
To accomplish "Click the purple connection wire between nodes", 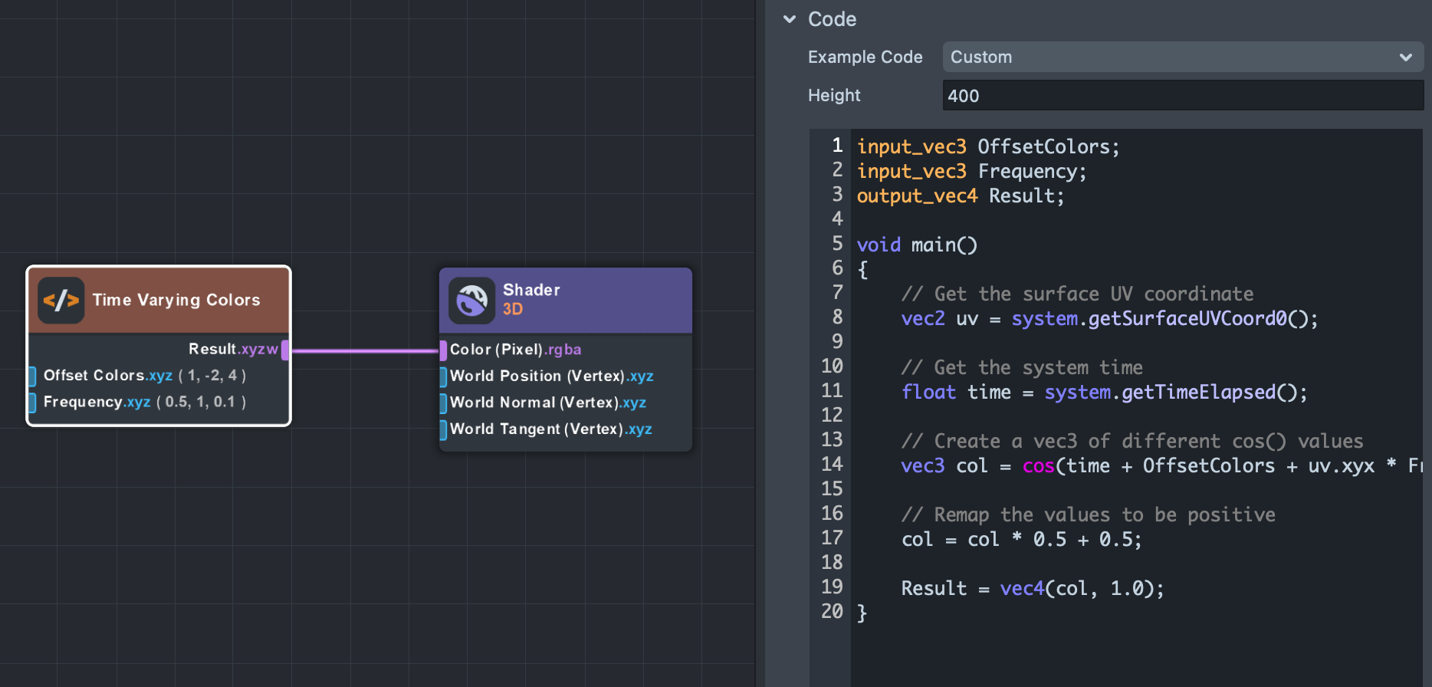I will (x=364, y=350).
